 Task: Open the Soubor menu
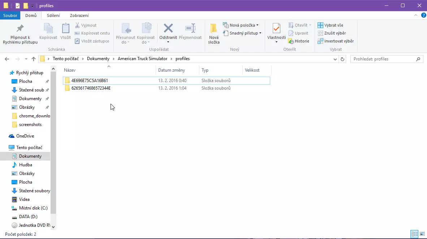pos(10,15)
